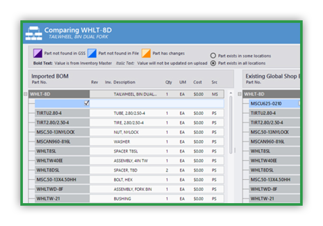Click the Comparing WHLT-8D title text
323x226 pixels.
(x=78, y=30)
